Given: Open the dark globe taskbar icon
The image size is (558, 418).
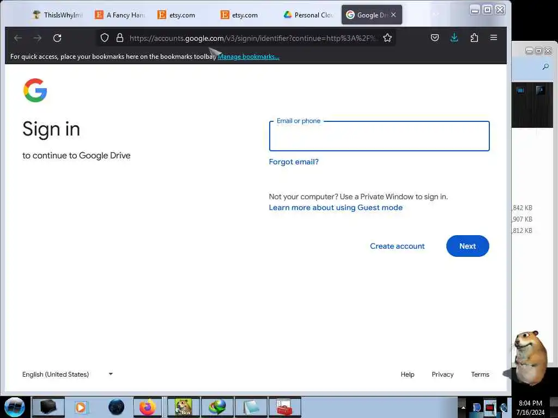Looking at the screenshot, I should coord(117,407).
